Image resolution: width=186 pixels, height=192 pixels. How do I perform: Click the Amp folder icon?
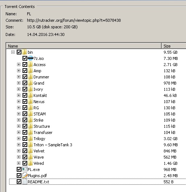30,71
